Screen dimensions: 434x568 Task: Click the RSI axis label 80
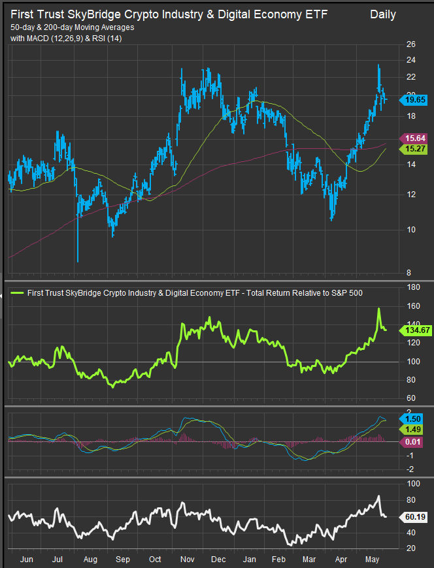(x=410, y=500)
